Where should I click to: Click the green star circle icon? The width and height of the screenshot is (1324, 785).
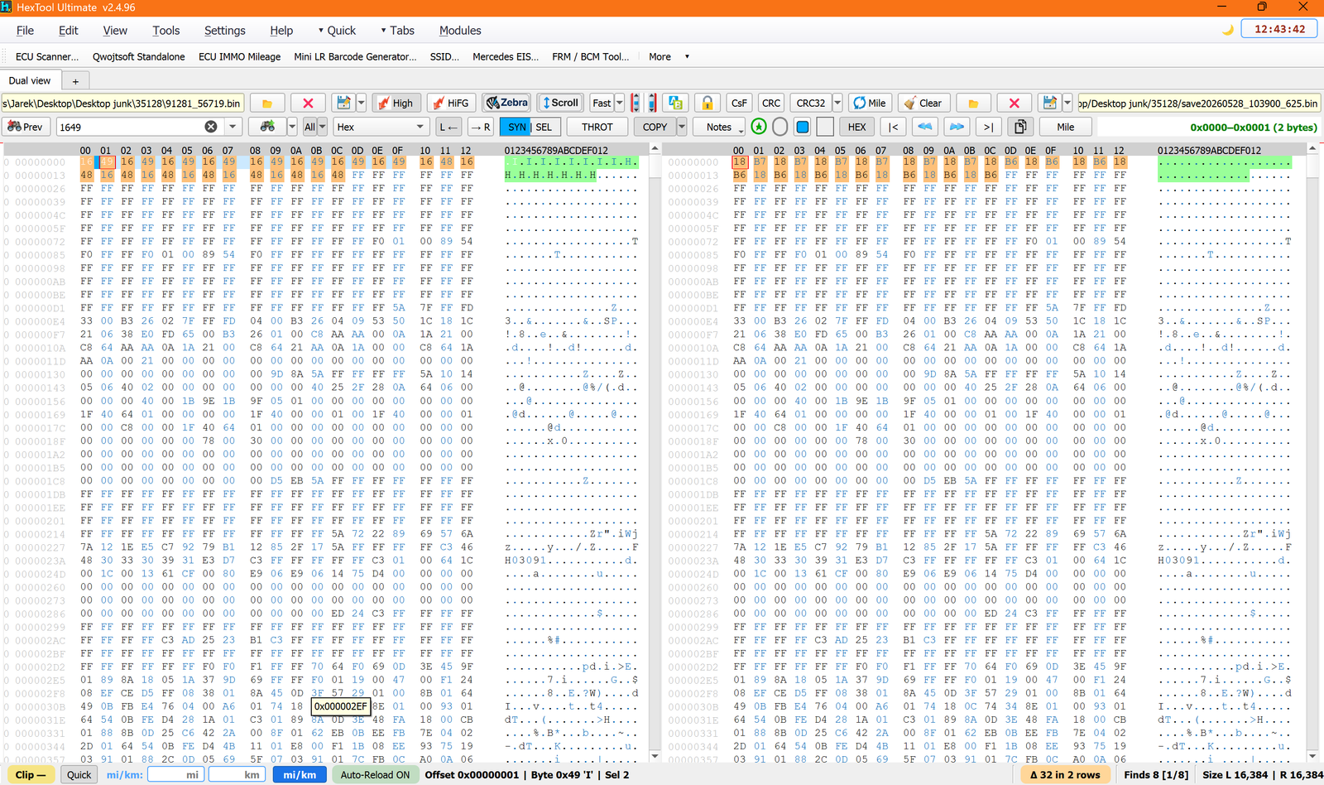(759, 127)
